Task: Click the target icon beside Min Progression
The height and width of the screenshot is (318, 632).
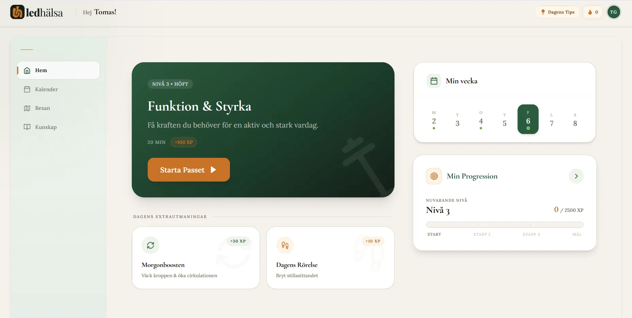Action: [434, 176]
